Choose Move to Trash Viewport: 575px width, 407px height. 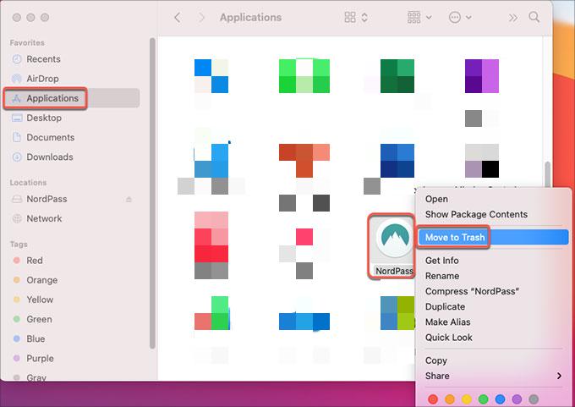click(x=455, y=238)
